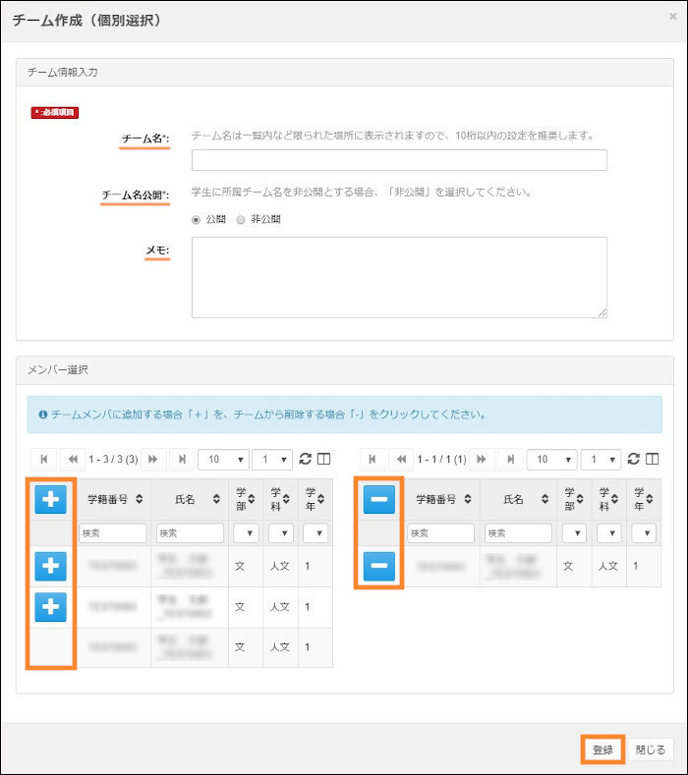This screenshot has height=775, width=688.
Task: Remove the selected member with row minus button
Action: [x=378, y=567]
